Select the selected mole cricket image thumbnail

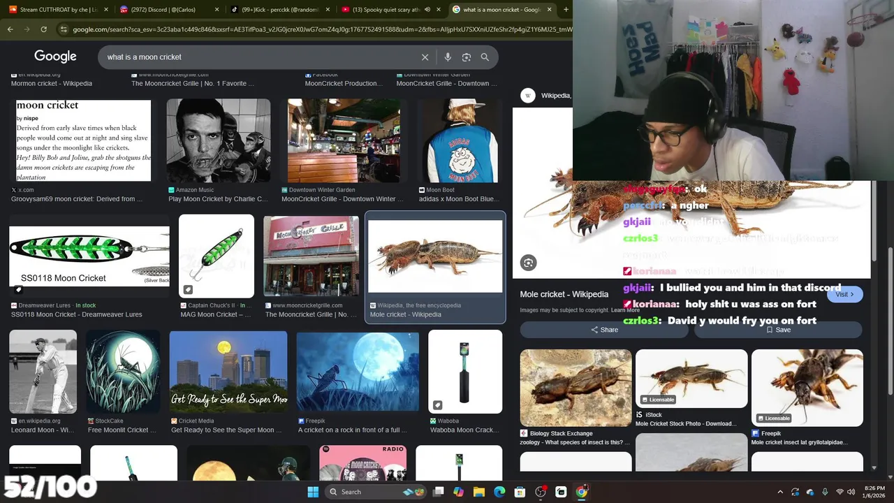click(435, 256)
